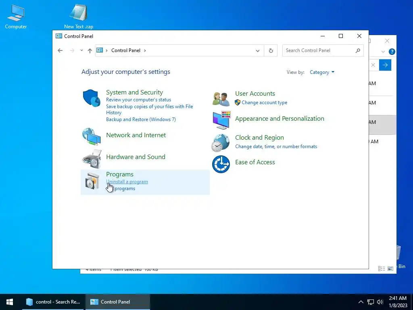The height and width of the screenshot is (310, 413).
Task: Open the Ease of Access icon
Action: (221, 164)
